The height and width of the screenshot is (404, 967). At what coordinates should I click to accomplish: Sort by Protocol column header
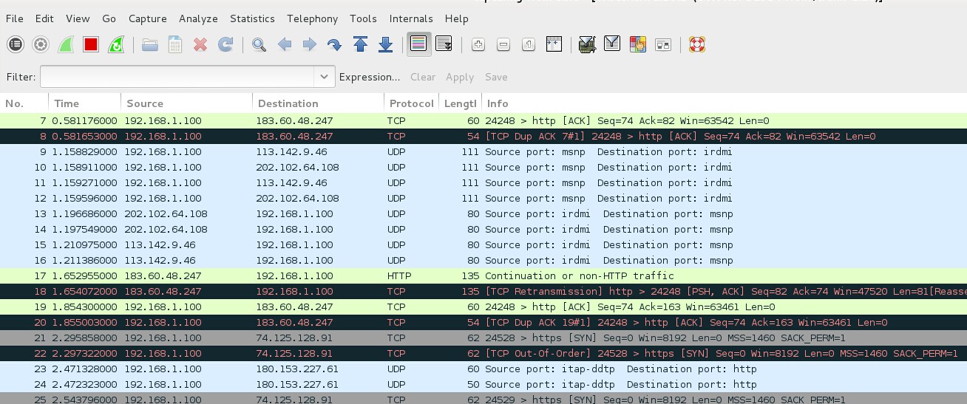click(411, 103)
